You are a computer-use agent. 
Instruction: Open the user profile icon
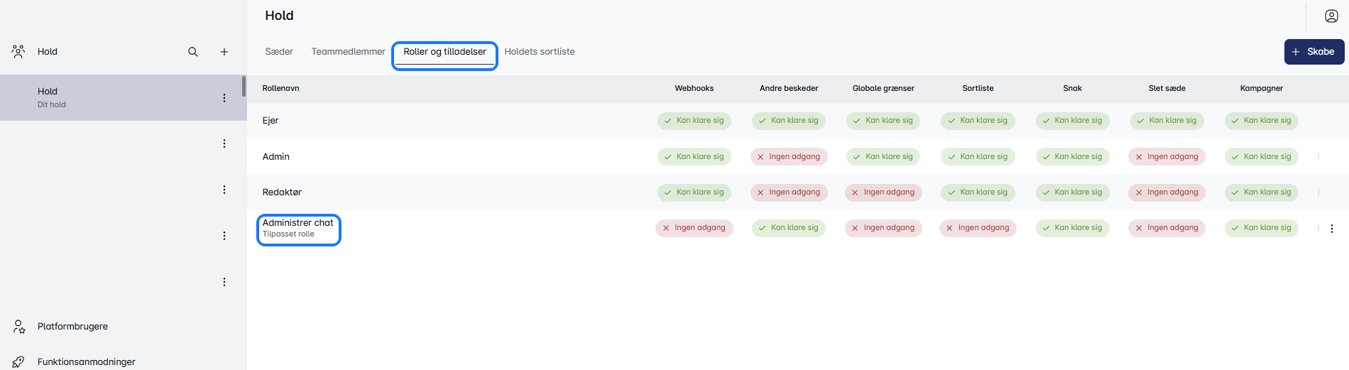pos(1331,16)
